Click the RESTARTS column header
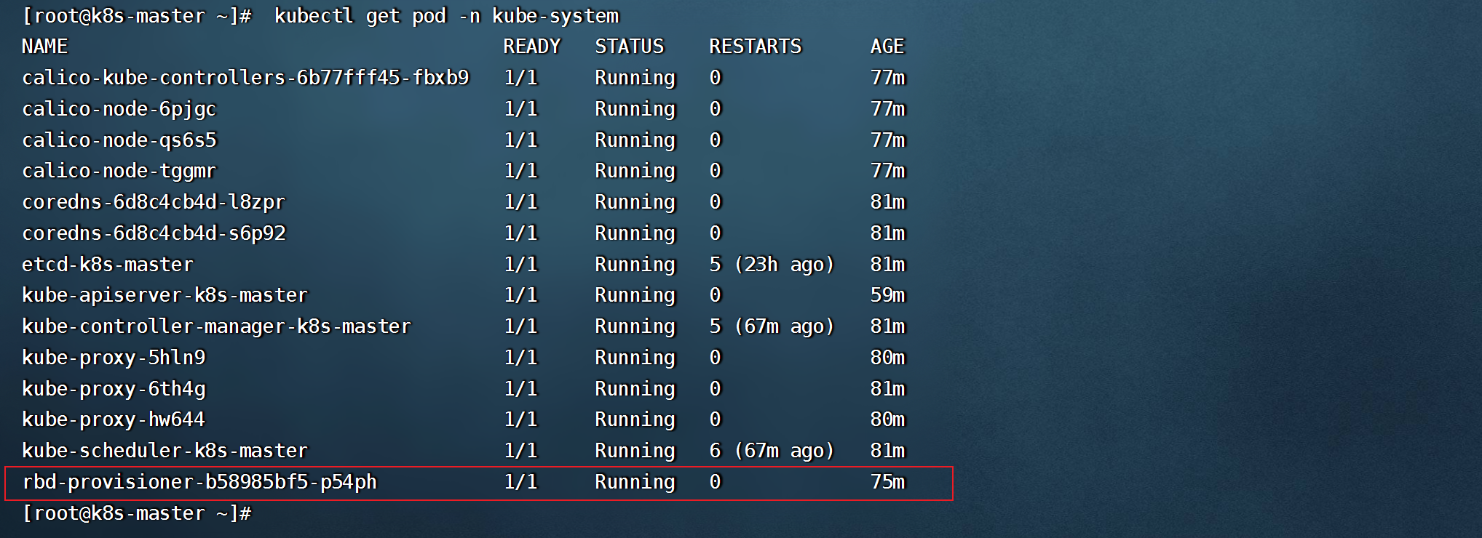This screenshot has height=538, width=1482. click(x=755, y=47)
